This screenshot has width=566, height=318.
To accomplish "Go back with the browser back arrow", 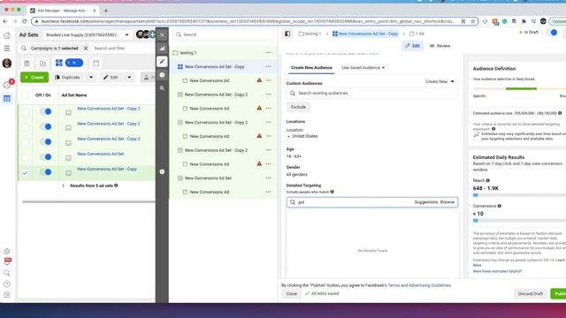I will coord(5,21).
